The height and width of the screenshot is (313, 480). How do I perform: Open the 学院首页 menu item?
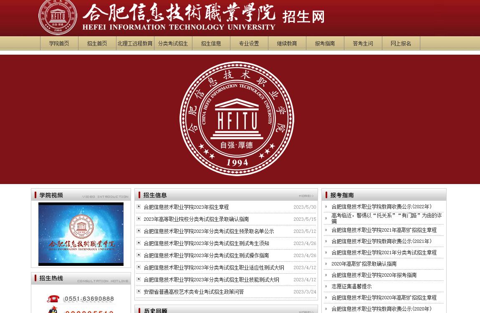tap(59, 43)
